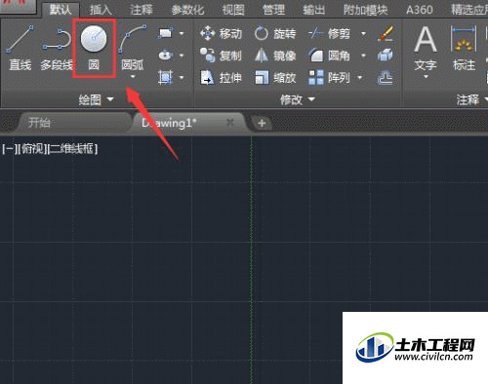Click the Explode icon in Modify panel
Viewport: 488px width, 384px height.
coord(386,56)
